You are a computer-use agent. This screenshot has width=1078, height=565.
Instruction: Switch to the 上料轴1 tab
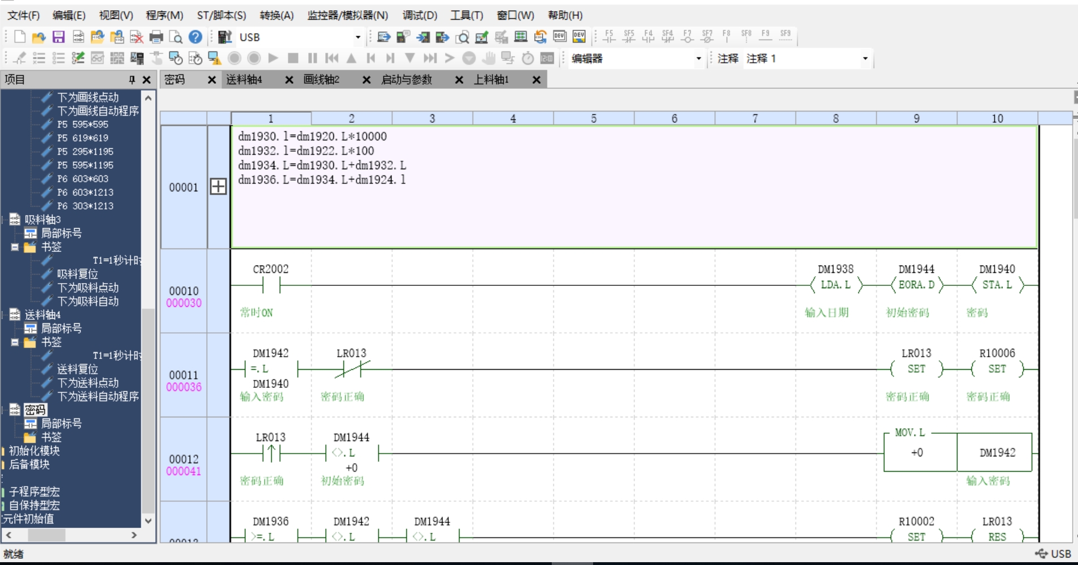(492, 80)
